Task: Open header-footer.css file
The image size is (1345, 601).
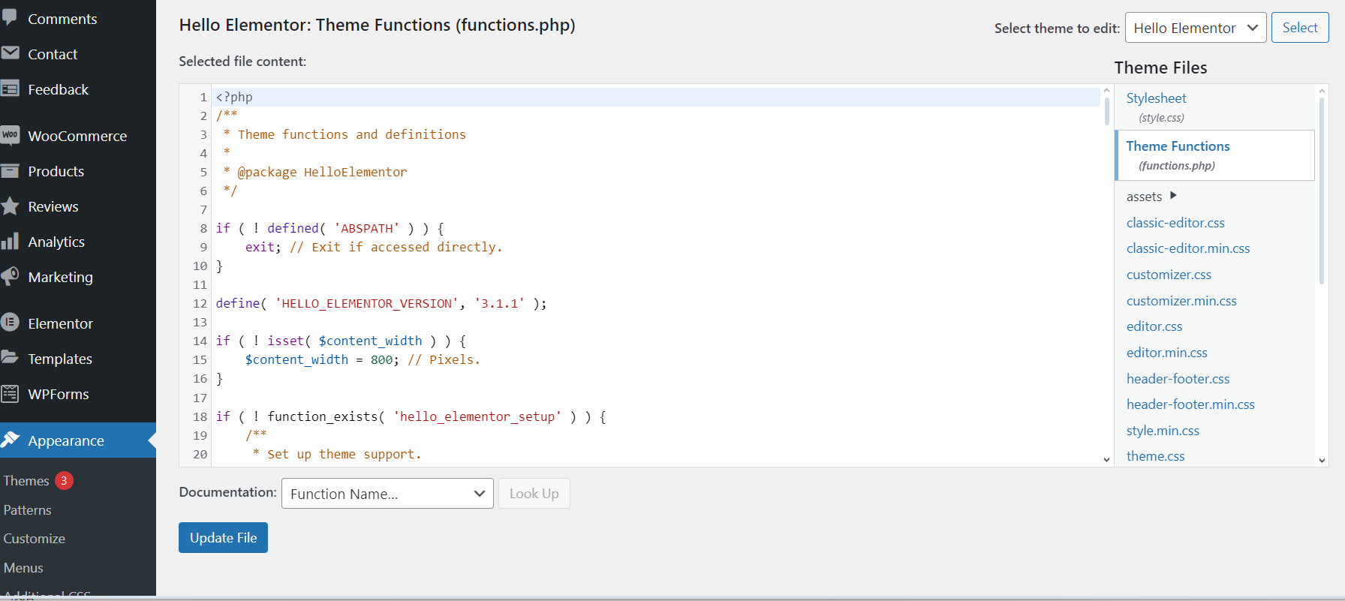Action: pos(1178,379)
